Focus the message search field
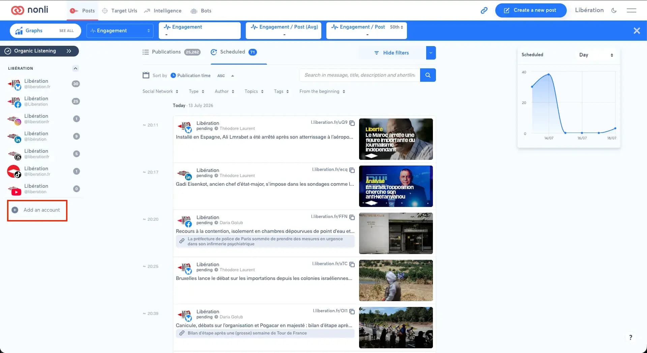Image resolution: width=647 pixels, height=353 pixels. 359,75
